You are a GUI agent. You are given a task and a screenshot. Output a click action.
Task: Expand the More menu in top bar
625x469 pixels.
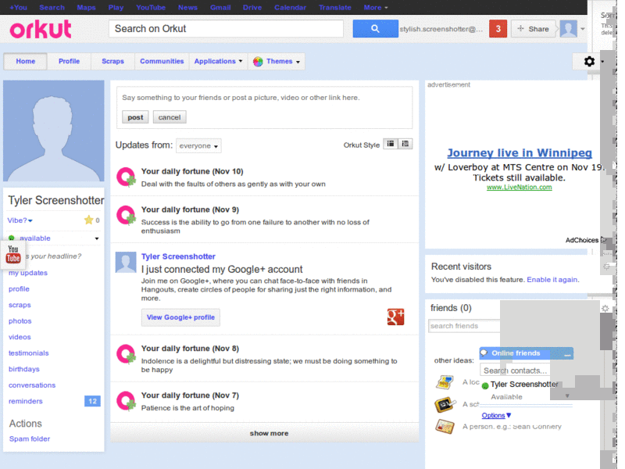tap(376, 7)
